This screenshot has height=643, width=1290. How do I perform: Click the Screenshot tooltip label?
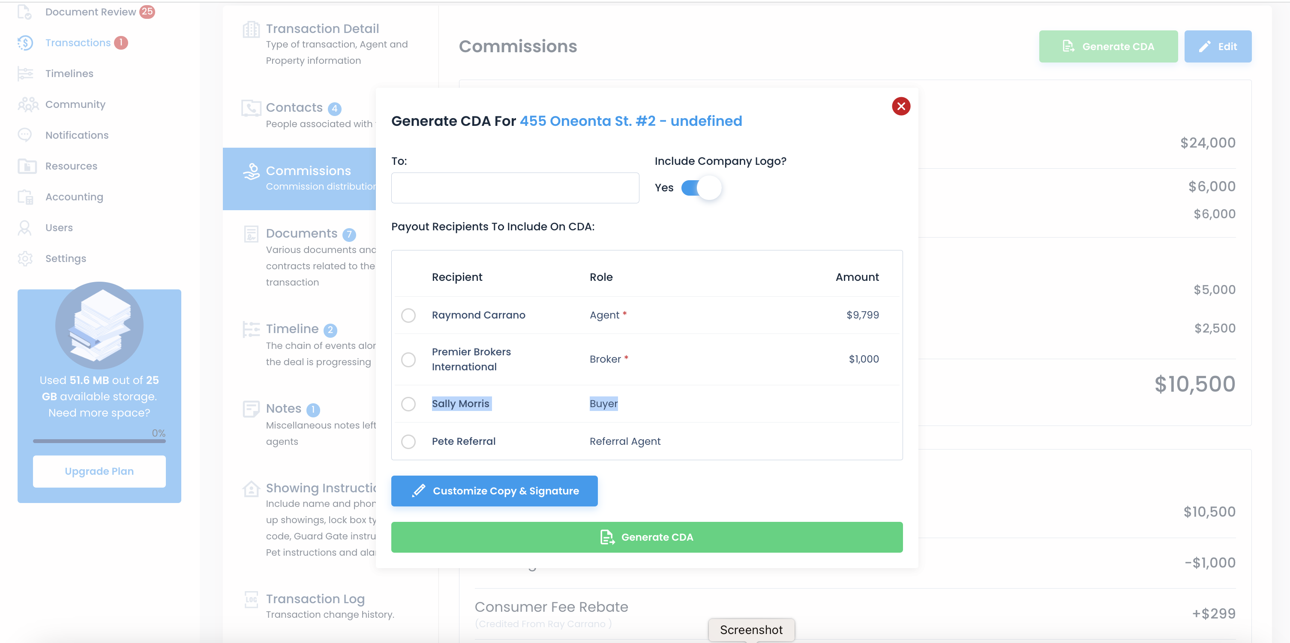point(751,630)
